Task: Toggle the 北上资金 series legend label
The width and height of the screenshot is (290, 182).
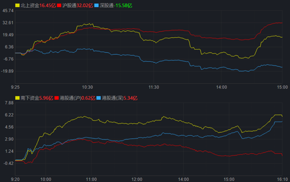Action: click(30, 6)
